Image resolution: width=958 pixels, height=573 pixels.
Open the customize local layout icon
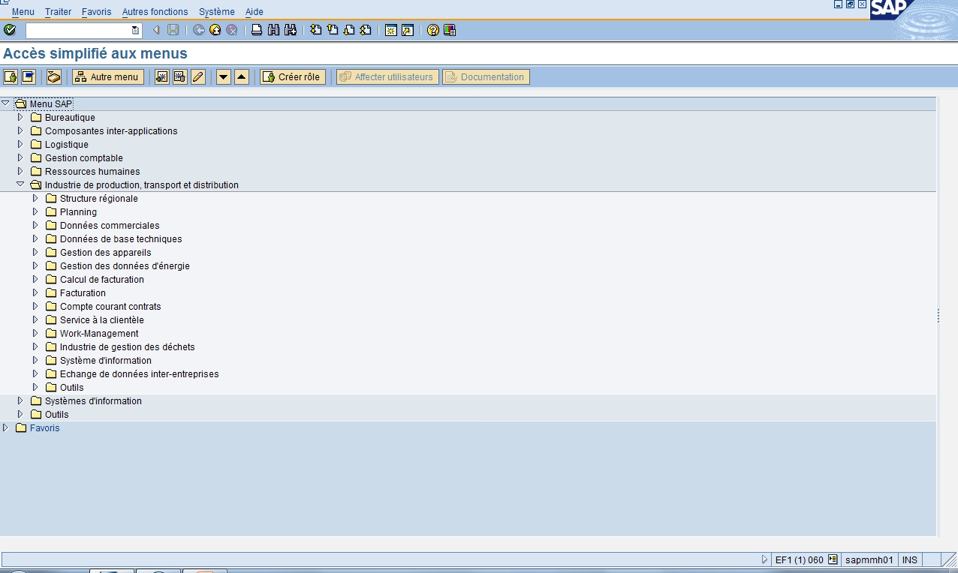[450, 30]
